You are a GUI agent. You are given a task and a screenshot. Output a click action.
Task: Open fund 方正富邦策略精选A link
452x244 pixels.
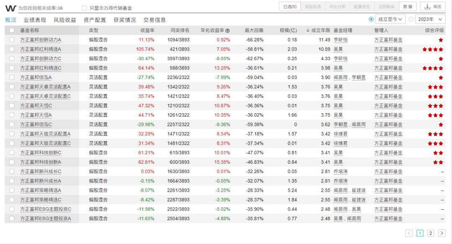click(x=41, y=191)
